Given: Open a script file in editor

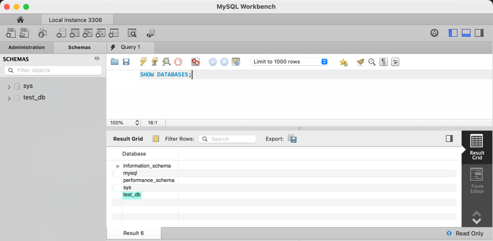Looking at the screenshot, I should [115, 62].
